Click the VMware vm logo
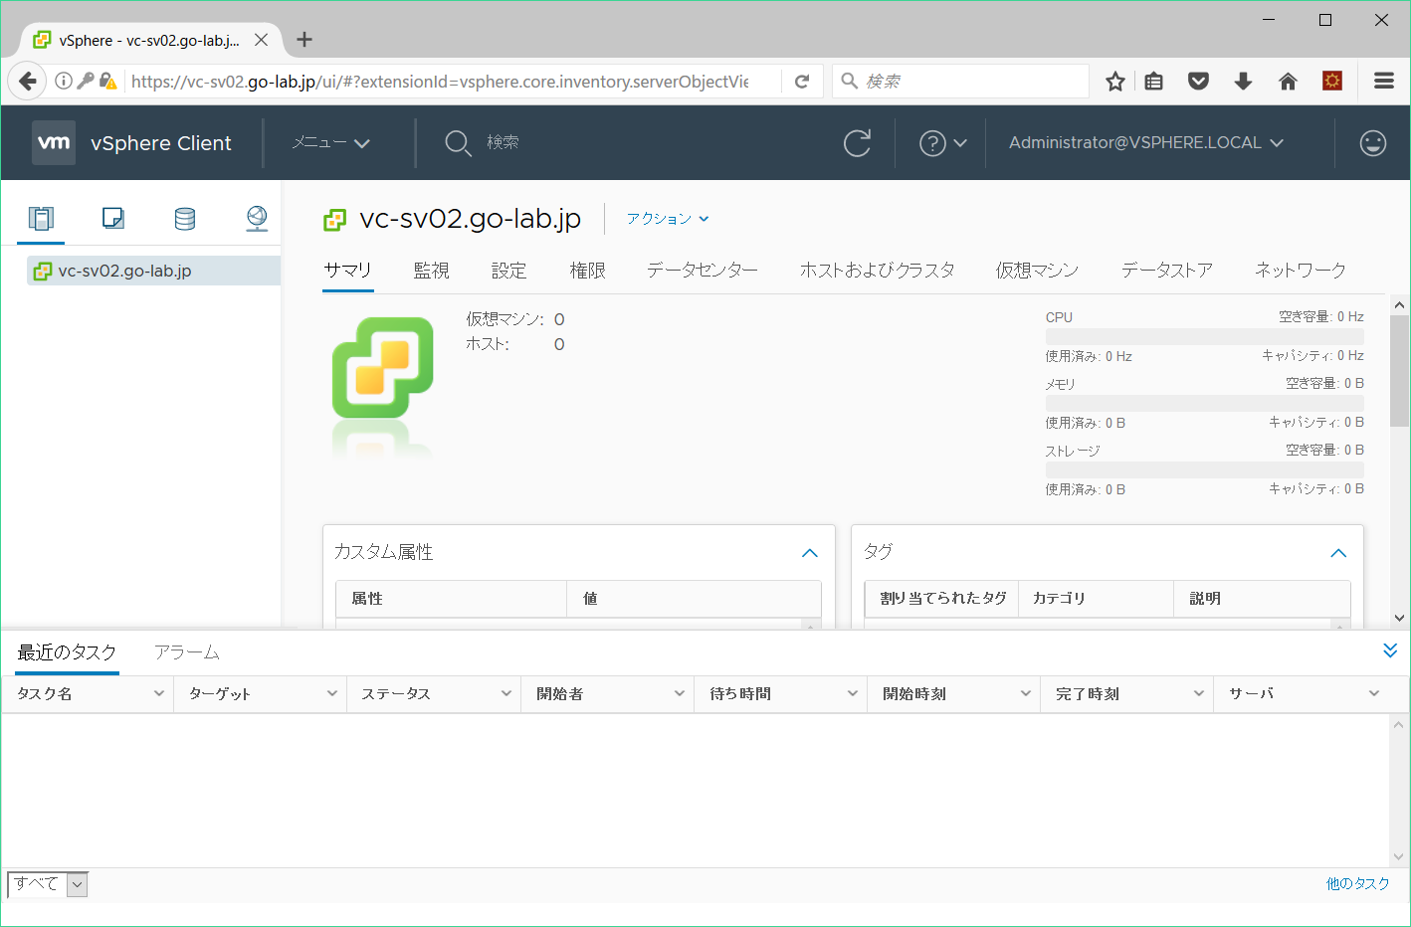The image size is (1411, 927). (54, 142)
